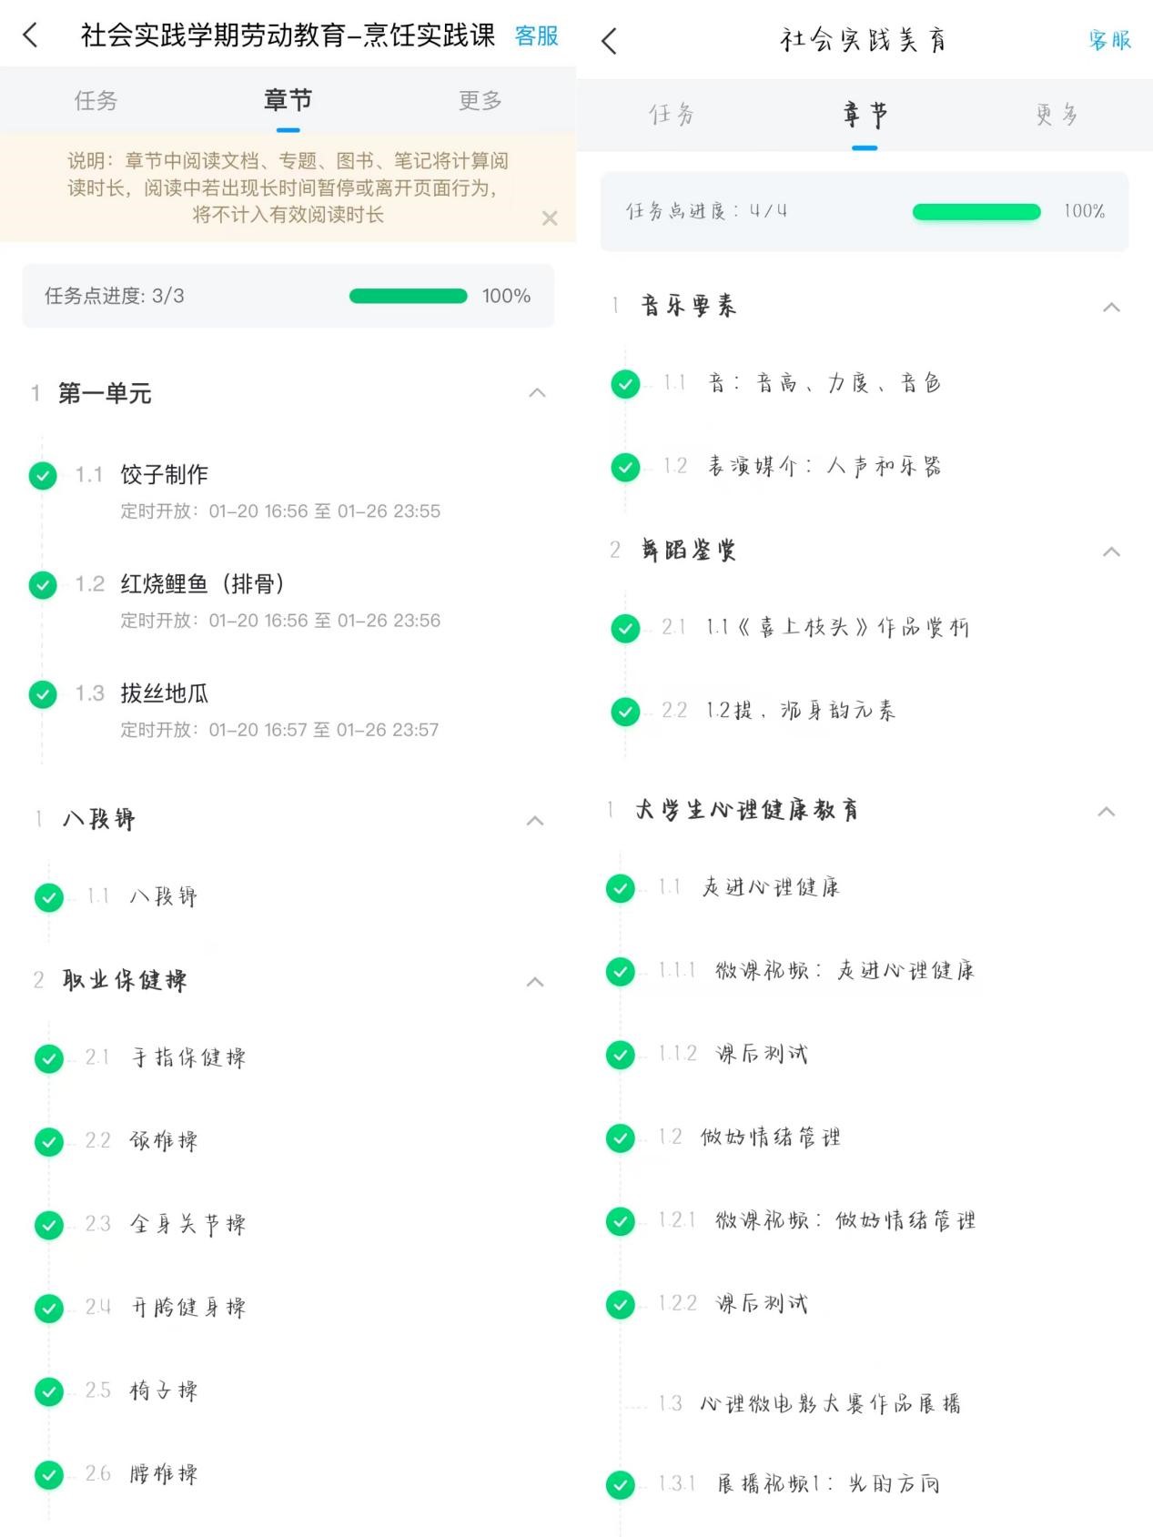Click completed check icon for 手指保健操

49,1058
